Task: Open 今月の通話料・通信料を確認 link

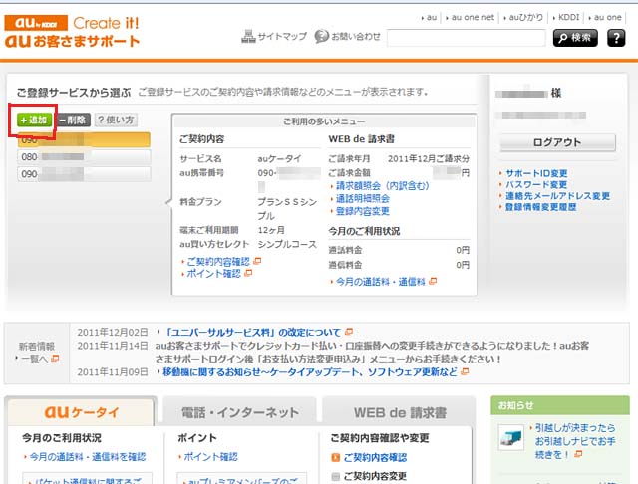Action: pyautogui.click(x=87, y=457)
